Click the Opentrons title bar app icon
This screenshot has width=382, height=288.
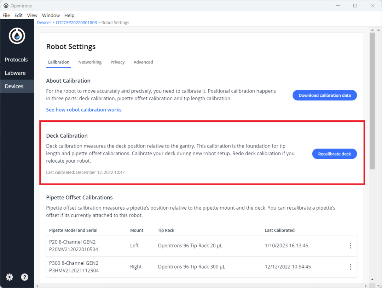[x=6, y=6]
